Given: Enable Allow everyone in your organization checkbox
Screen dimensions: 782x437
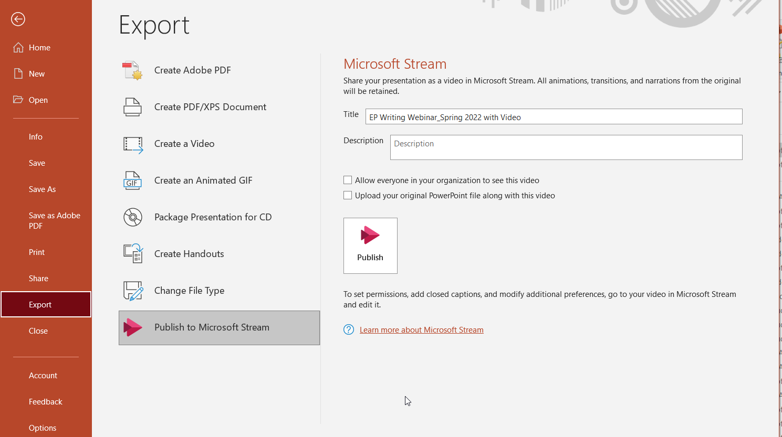Looking at the screenshot, I should click(x=348, y=180).
